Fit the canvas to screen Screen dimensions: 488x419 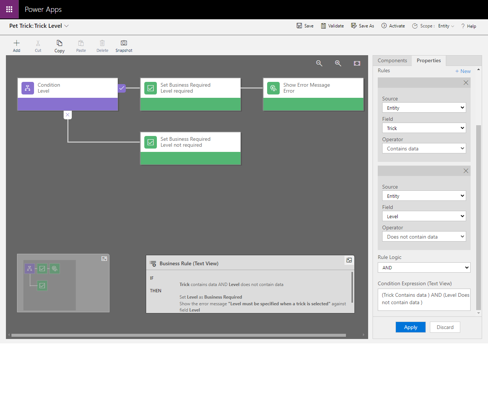pos(357,63)
